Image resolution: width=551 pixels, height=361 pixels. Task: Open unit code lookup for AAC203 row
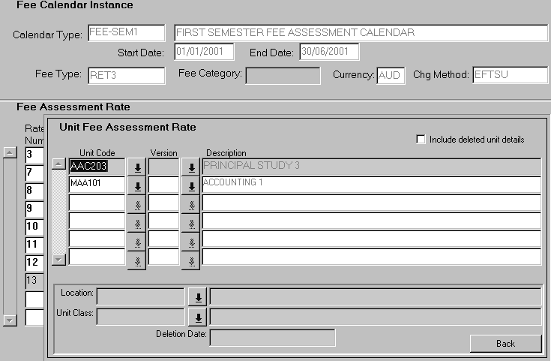(x=137, y=167)
